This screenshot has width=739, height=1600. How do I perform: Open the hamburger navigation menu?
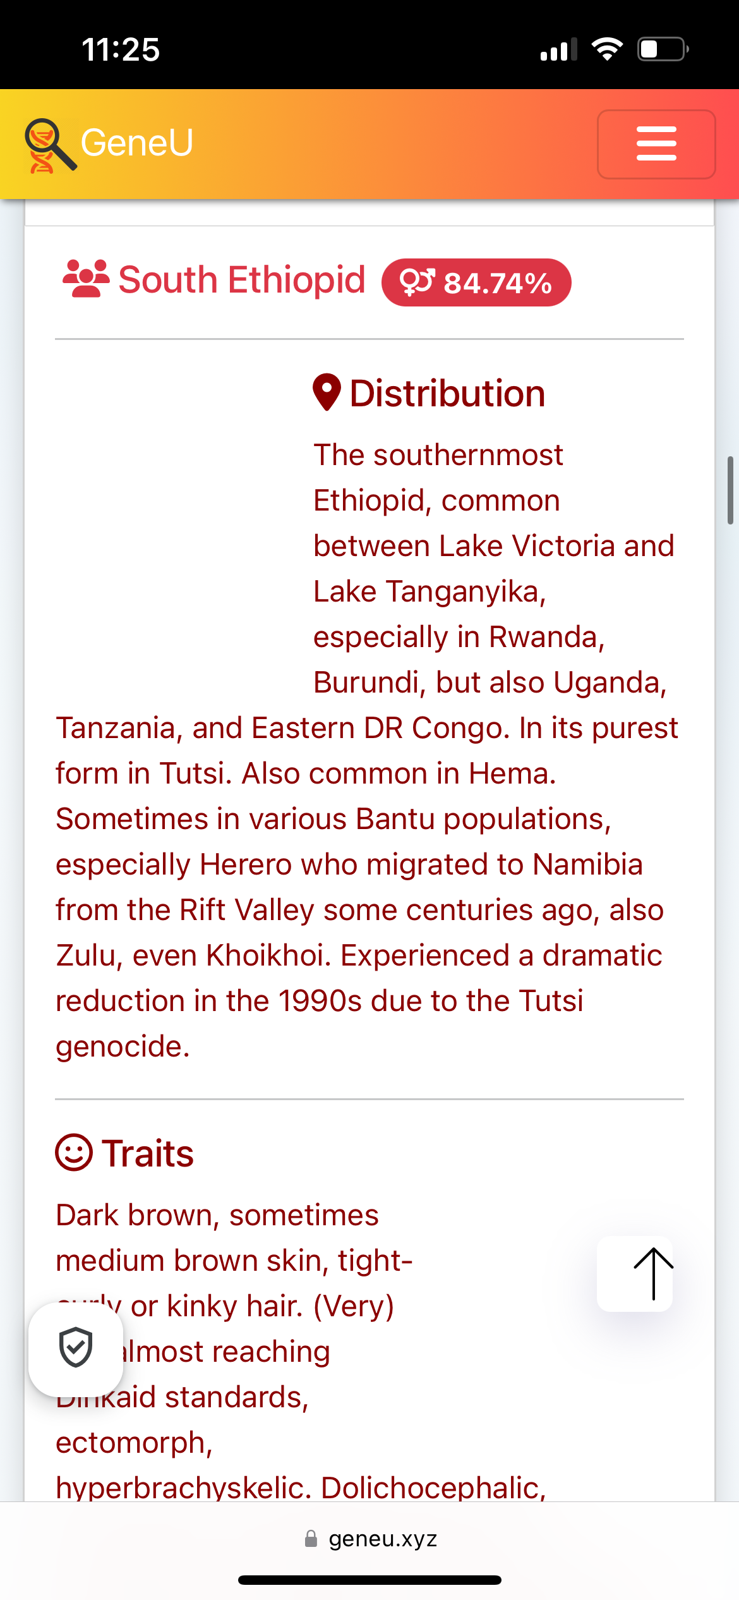(x=656, y=144)
